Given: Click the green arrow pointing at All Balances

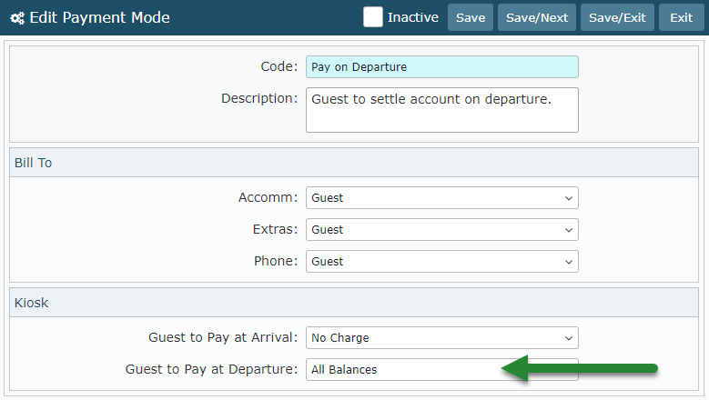Looking at the screenshot, I should pos(580,369).
